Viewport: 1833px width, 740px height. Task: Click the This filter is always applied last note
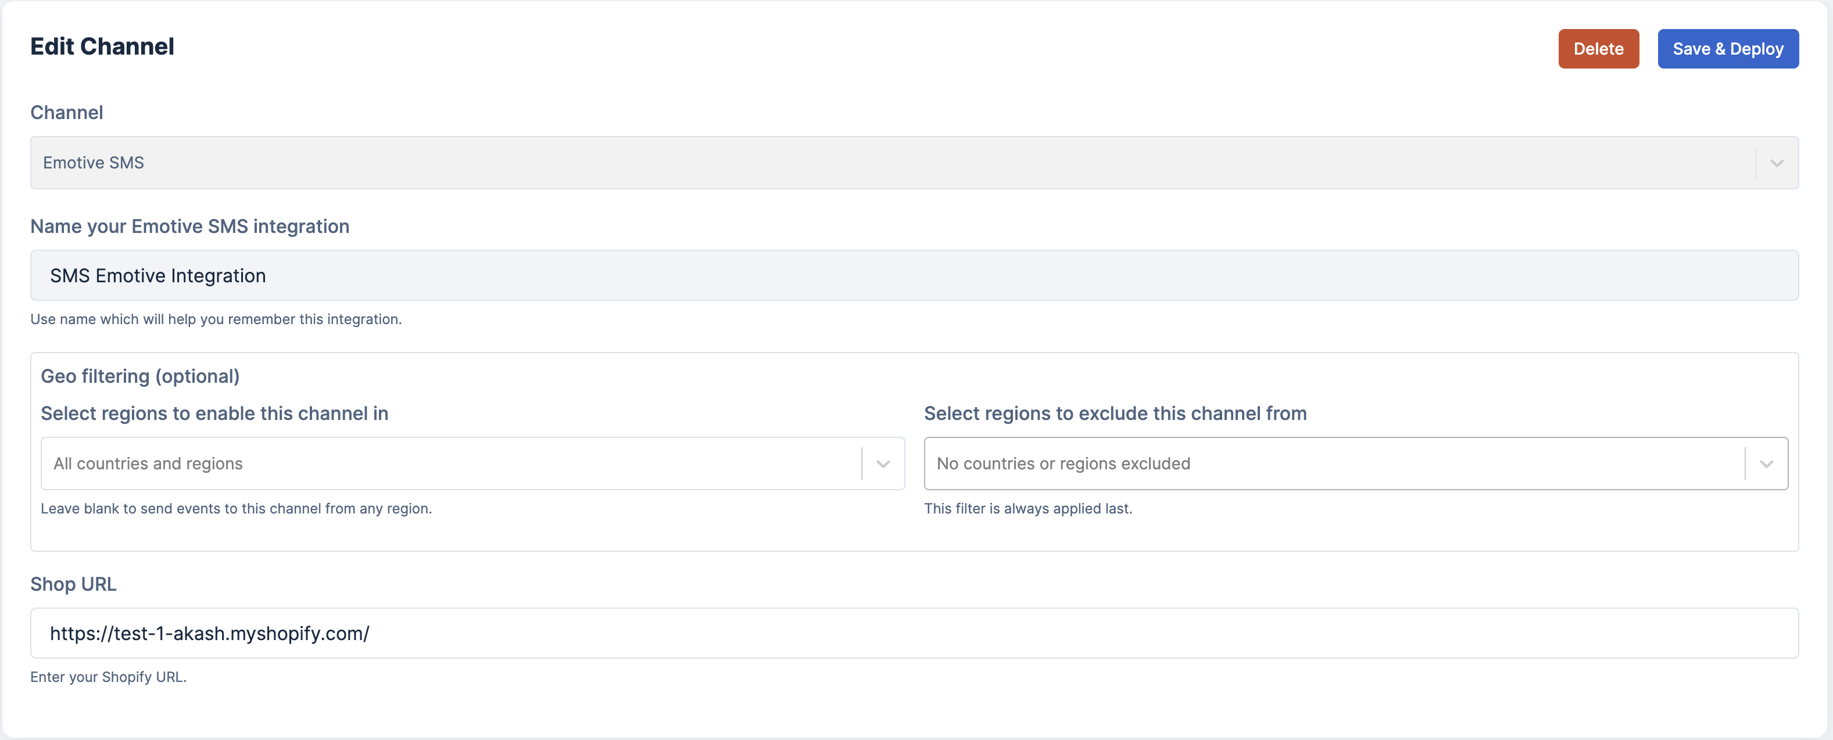pyautogui.click(x=1028, y=509)
